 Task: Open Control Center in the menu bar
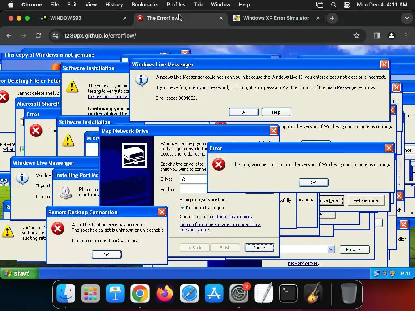tap(347, 5)
